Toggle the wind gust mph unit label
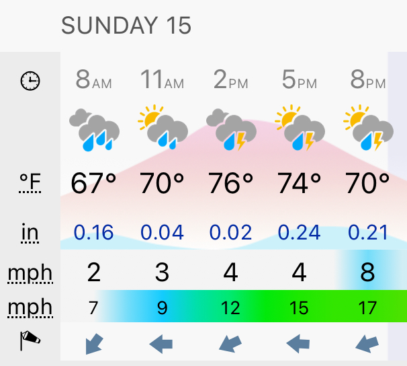 [30, 307]
